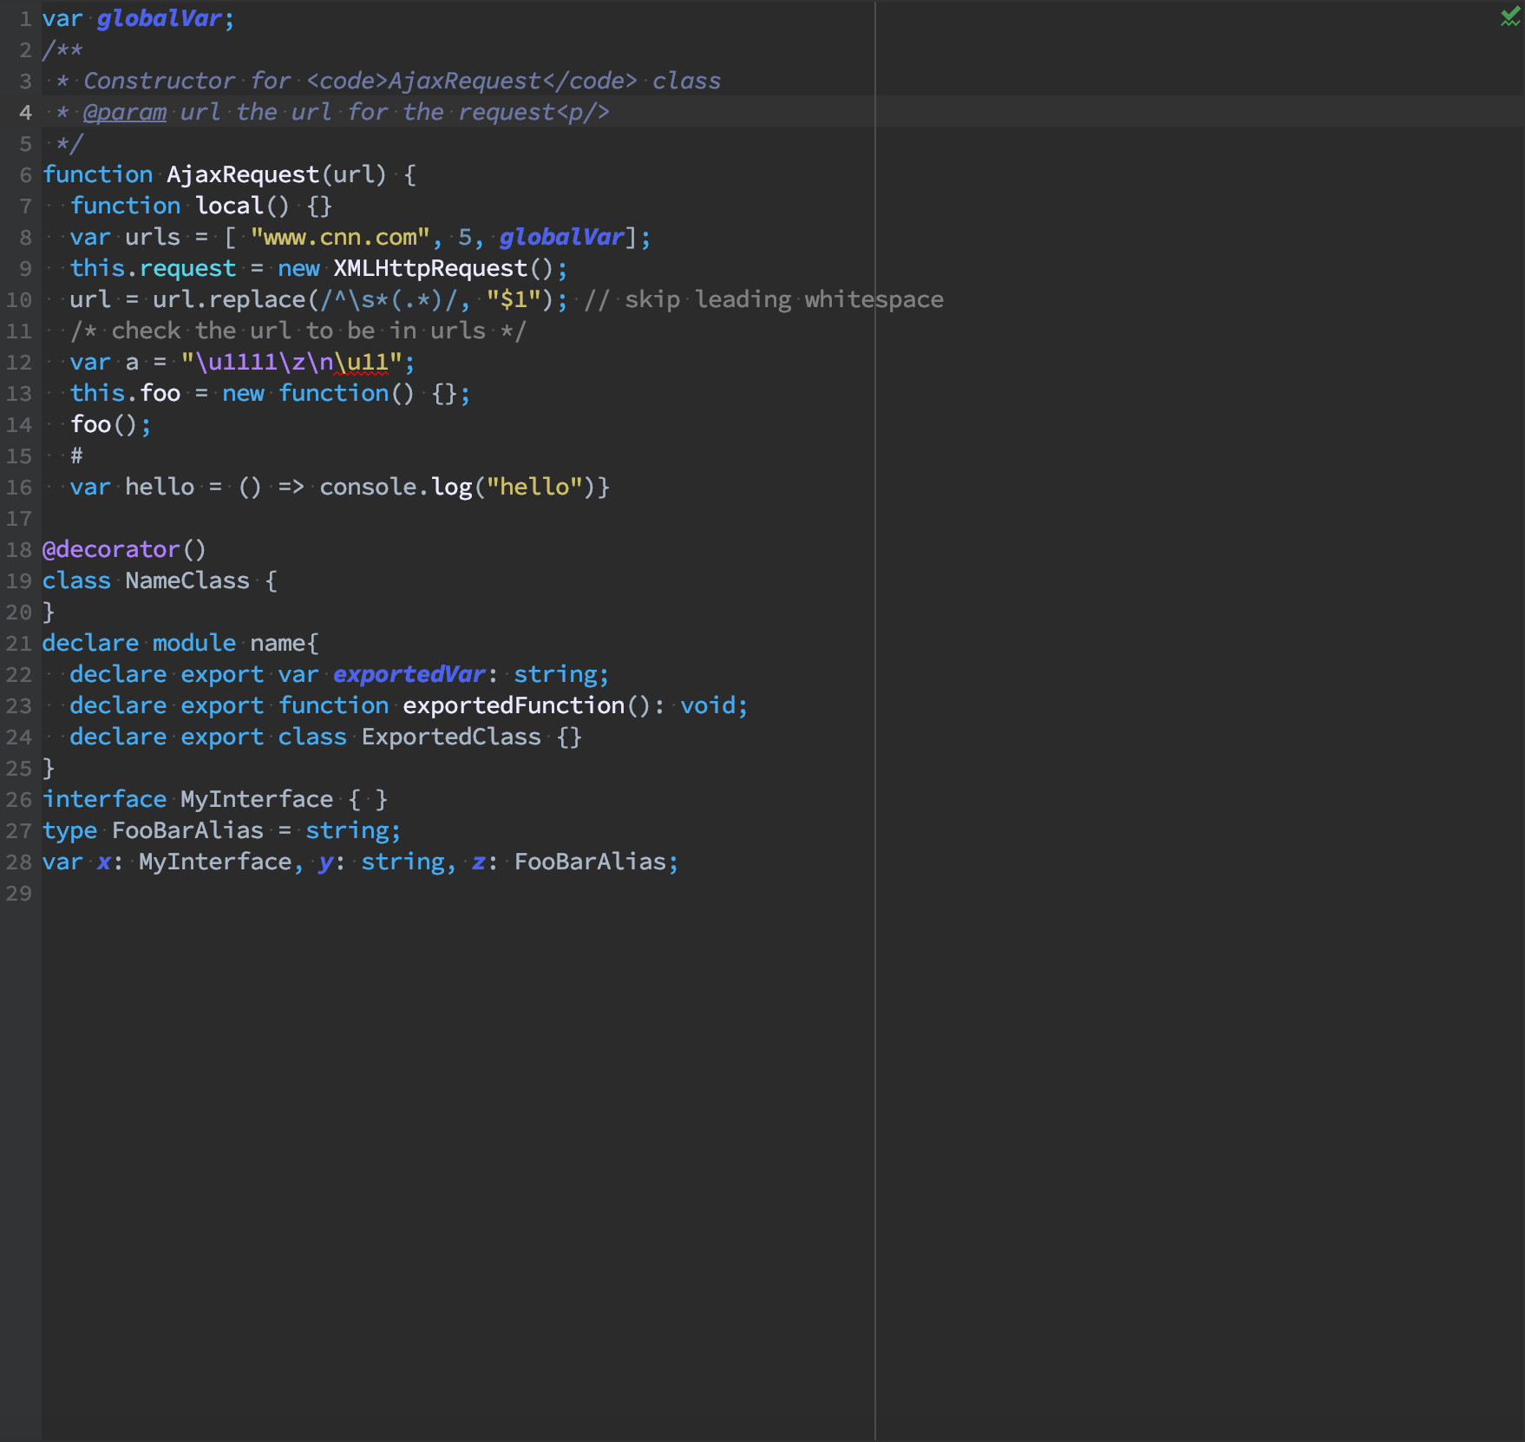The image size is (1525, 1442).
Task: Click line number 4 in gutter
Action: (25, 112)
